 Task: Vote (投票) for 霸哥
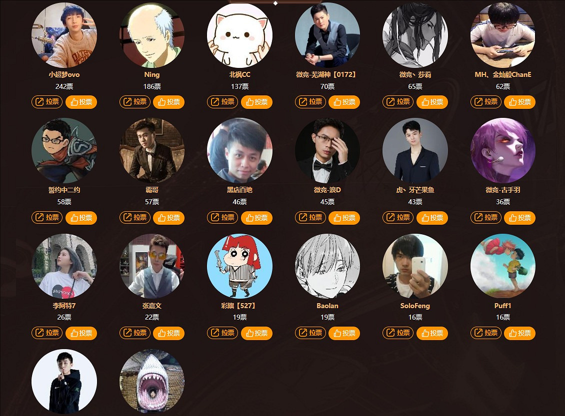pos(168,218)
